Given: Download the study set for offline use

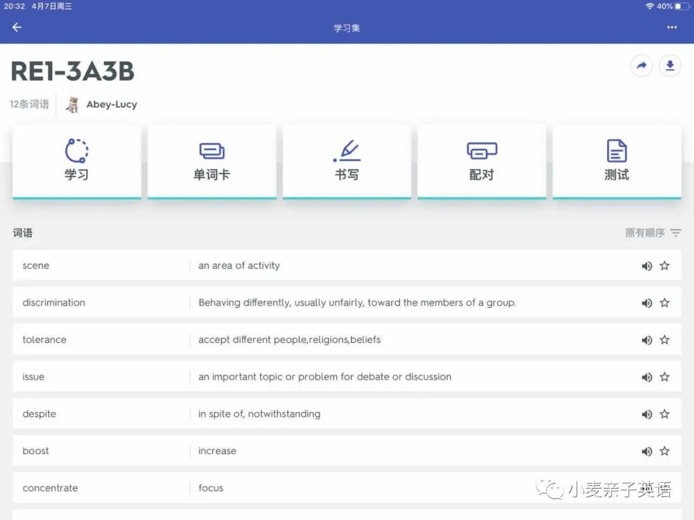Looking at the screenshot, I should coord(670,66).
